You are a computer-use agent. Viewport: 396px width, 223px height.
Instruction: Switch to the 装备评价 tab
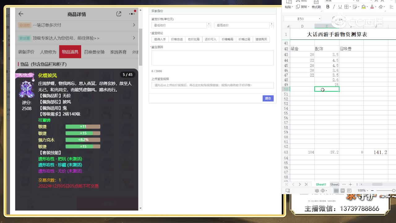click(26, 52)
